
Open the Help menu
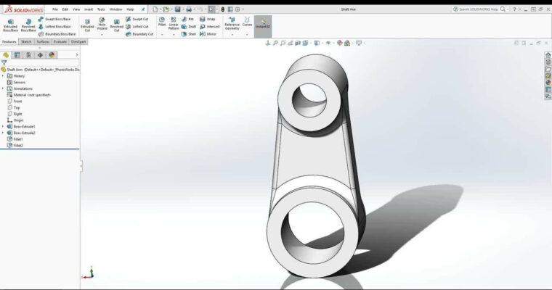130,9
